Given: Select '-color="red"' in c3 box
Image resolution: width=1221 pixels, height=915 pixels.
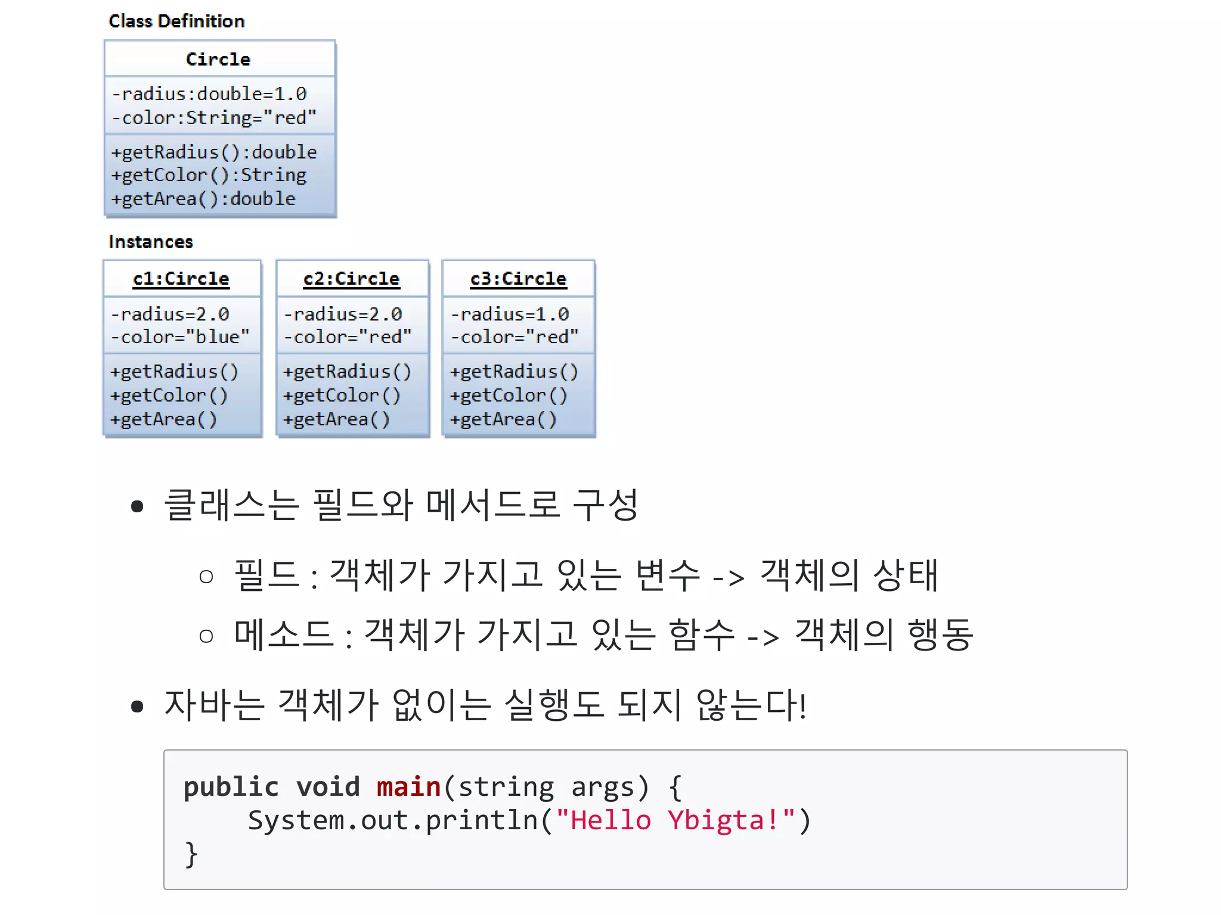Looking at the screenshot, I should 515,337.
